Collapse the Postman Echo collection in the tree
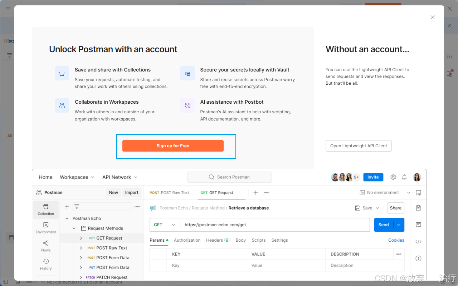458x286 pixels. (67, 218)
